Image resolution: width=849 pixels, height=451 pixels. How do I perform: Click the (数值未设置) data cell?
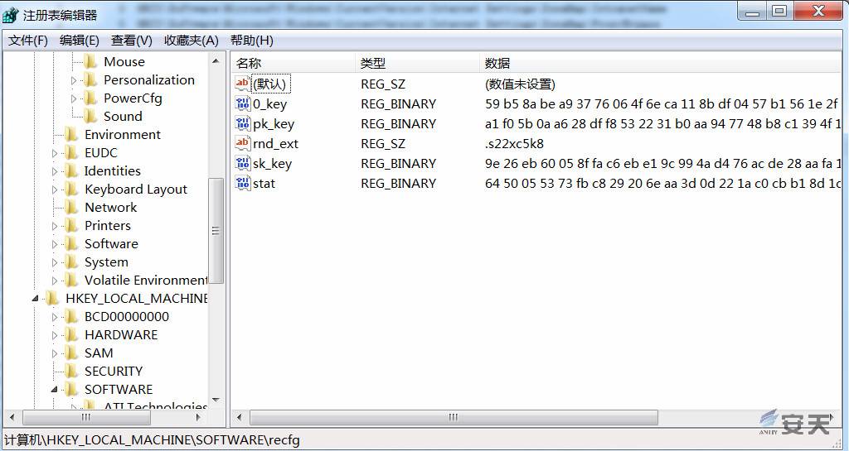521,84
